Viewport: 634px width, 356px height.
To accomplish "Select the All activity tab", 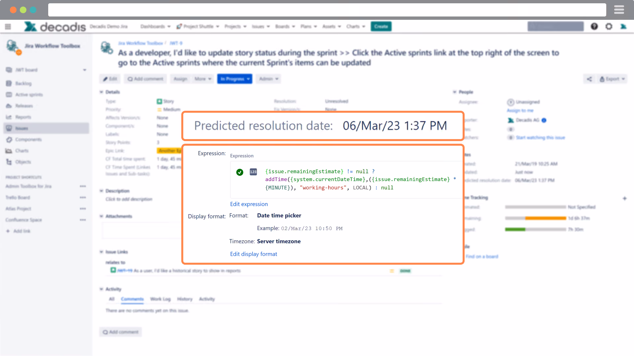I will point(112,299).
